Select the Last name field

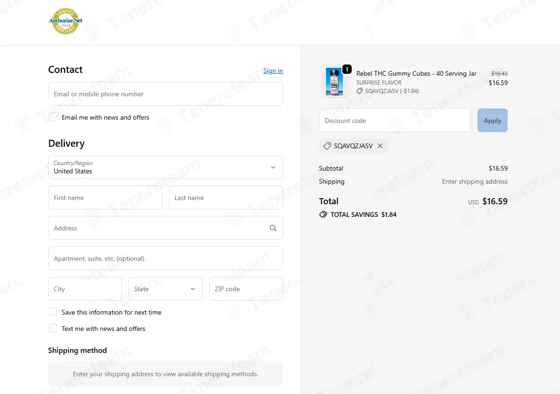pyautogui.click(x=226, y=197)
